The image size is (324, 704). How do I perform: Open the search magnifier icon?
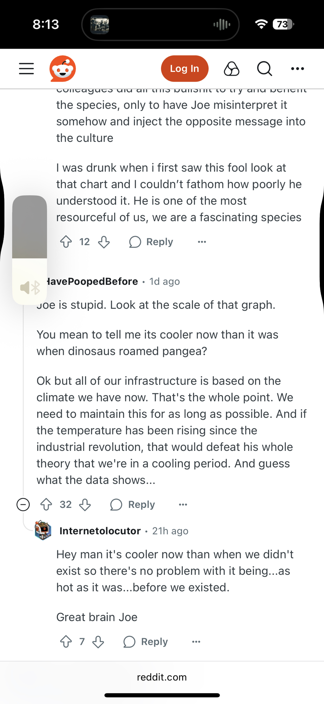tap(264, 69)
